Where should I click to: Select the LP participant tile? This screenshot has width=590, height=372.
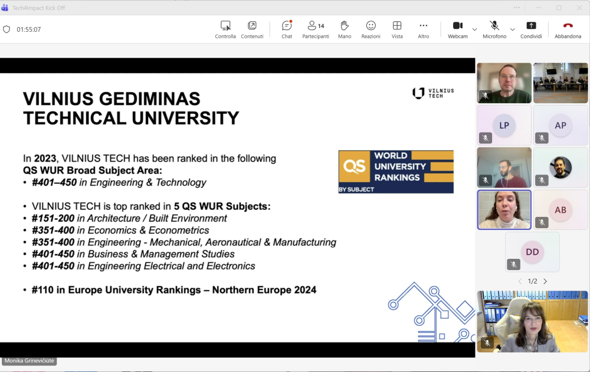click(x=504, y=126)
